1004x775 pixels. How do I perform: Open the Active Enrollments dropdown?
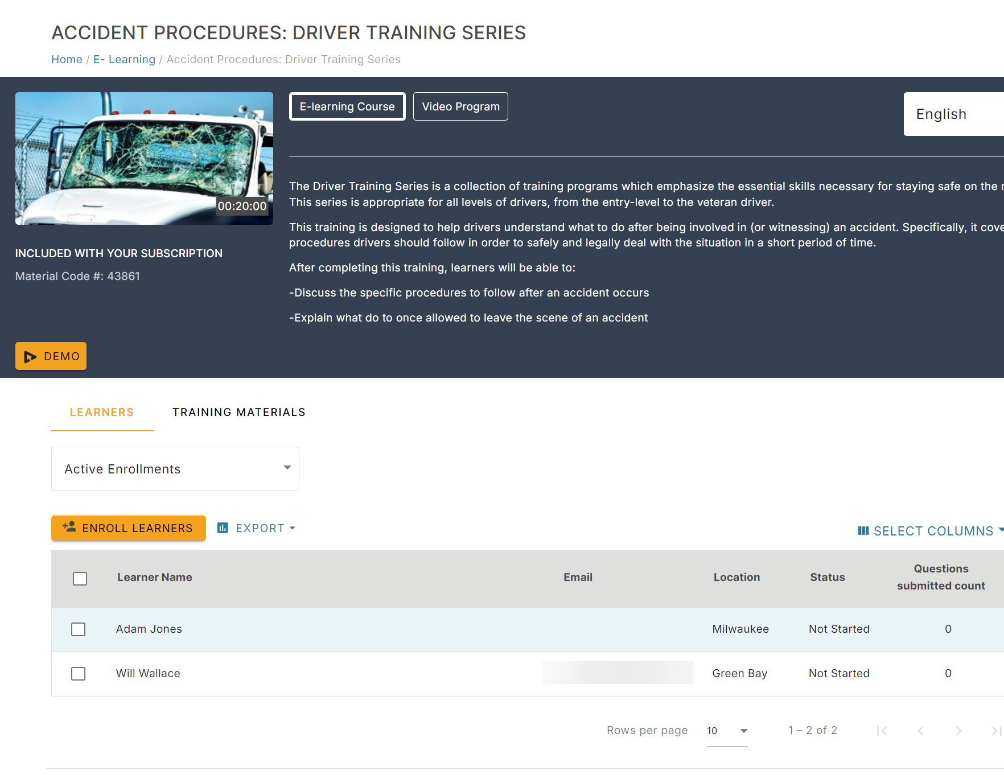(175, 468)
